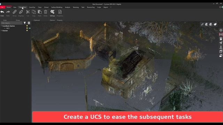This screenshot has width=223, height=125.
Task: Click the Copy icon in Clipboard group
Action: point(34,12)
